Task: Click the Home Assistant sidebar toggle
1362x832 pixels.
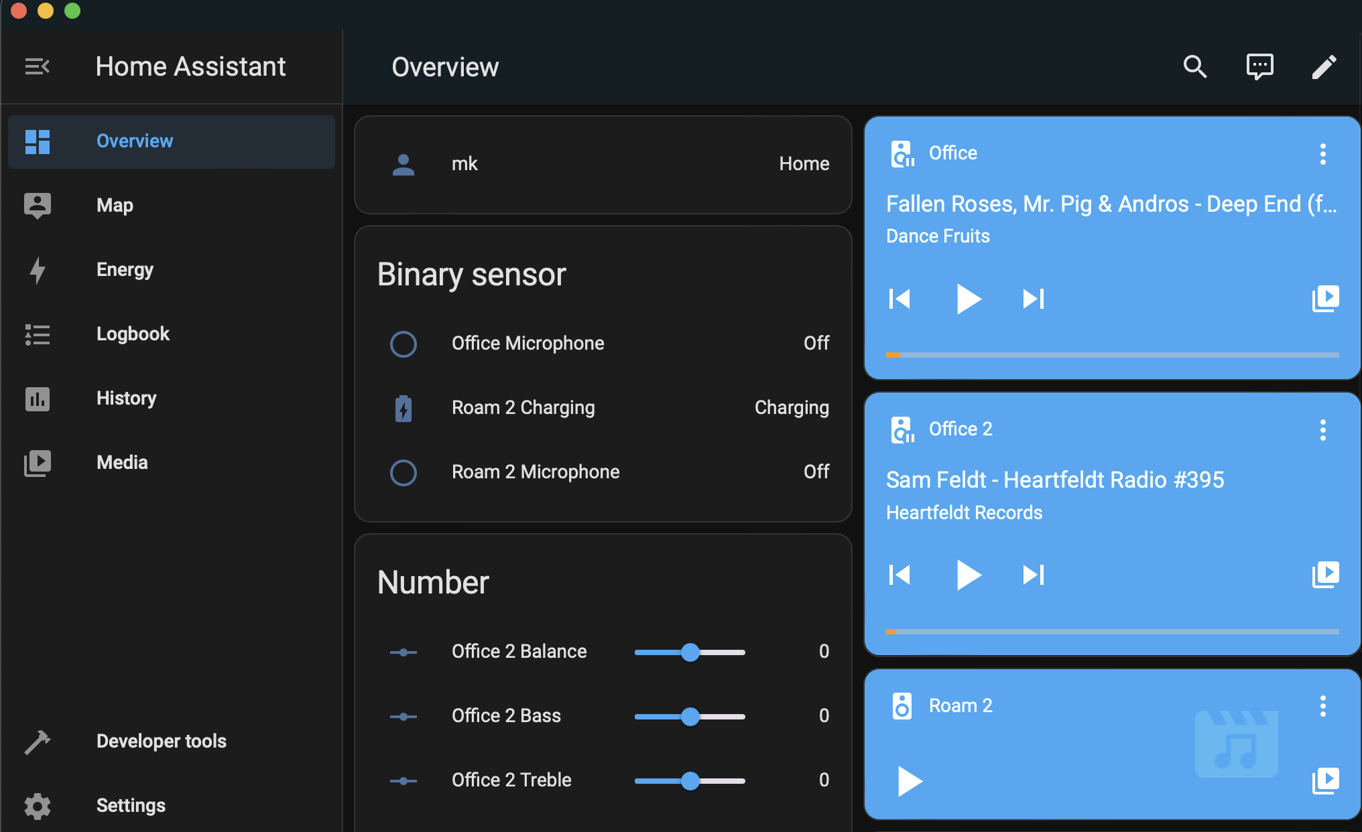Action: (x=37, y=66)
